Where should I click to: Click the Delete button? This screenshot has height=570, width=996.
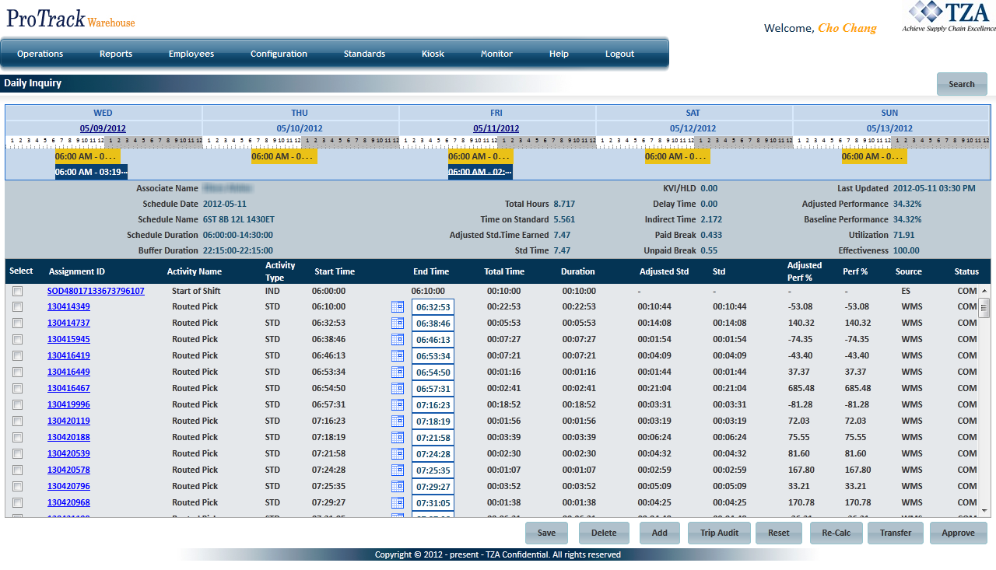(604, 533)
